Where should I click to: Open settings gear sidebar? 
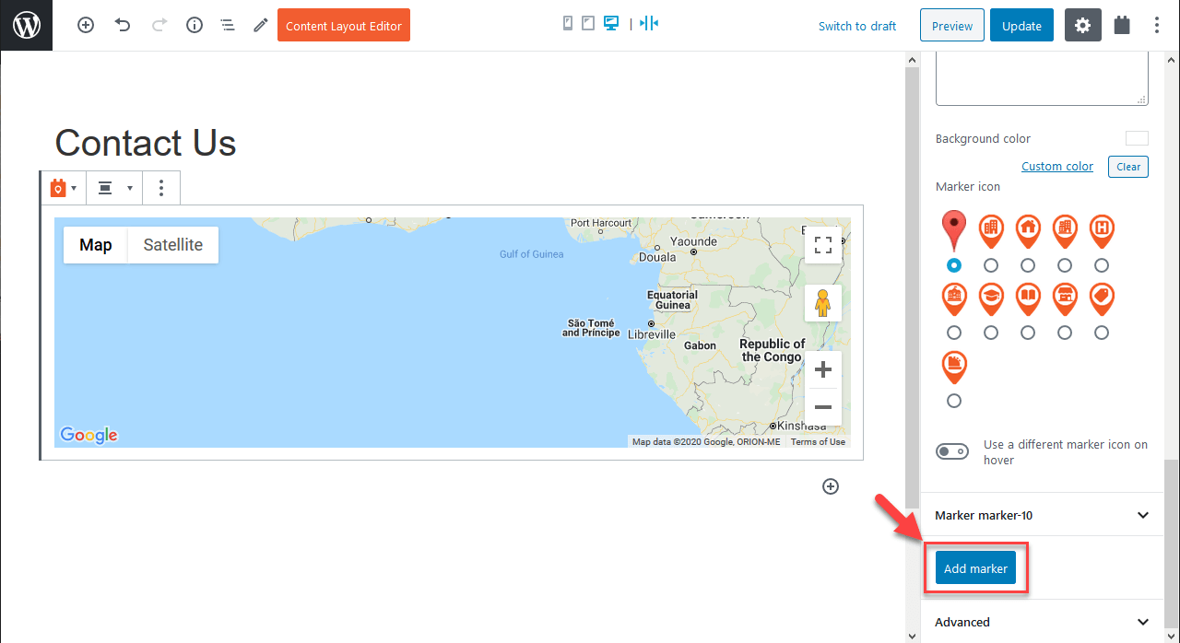tap(1083, 26)
